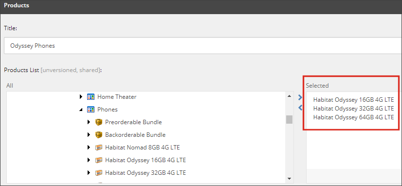The height and width of the screenshot is (186, 402).
Task: Click the Home Theater category icon
Action: (91, 97)
